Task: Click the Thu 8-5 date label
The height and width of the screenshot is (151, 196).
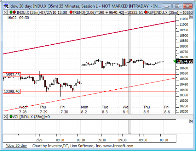Action: pos(146,109)
